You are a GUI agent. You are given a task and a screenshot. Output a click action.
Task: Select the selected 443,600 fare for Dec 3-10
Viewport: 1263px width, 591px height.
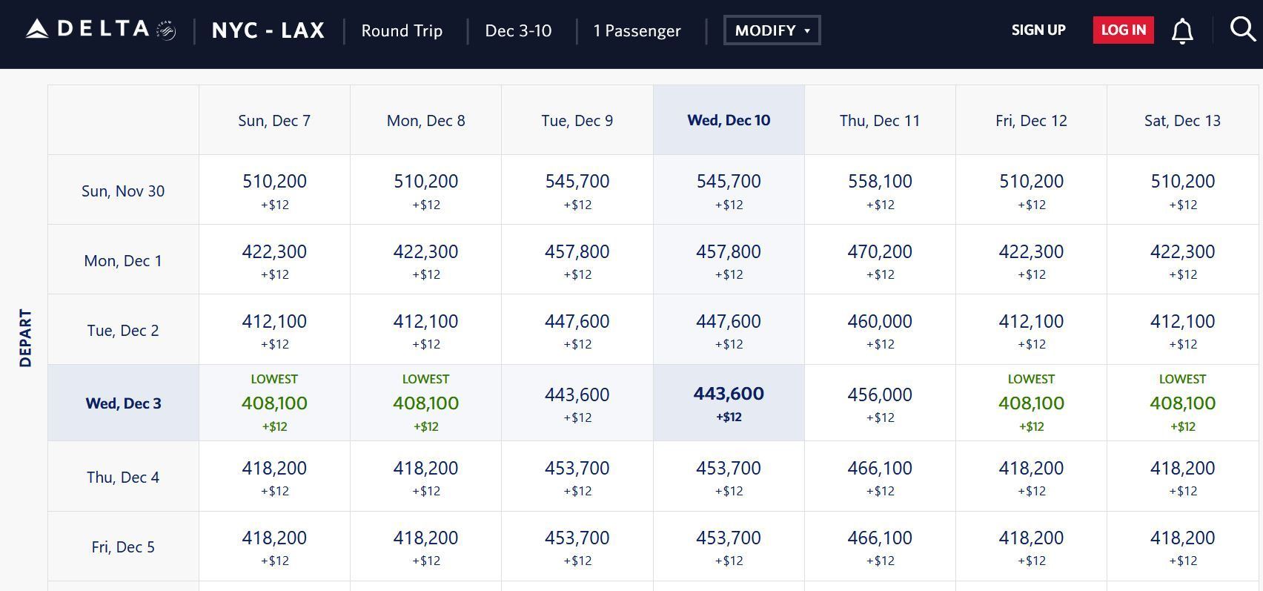(729, 403)
